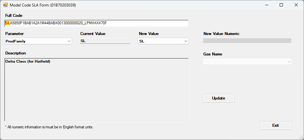The width and height of the screenshot is (304, 140).
Task: Click the Update button
Action: pos(218,98)
